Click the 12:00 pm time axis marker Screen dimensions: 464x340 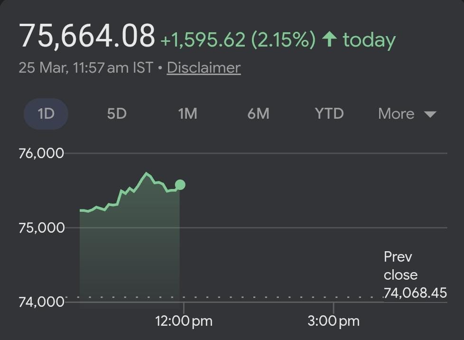pos(184,321)
